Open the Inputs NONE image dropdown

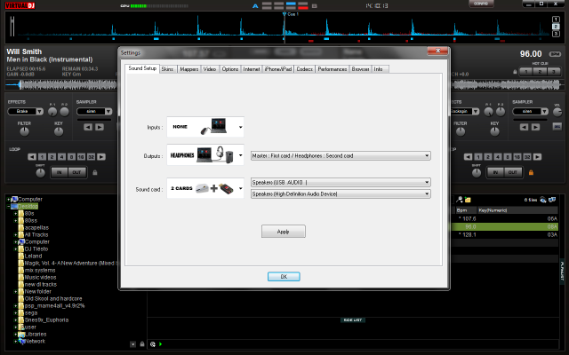tap(205, 127)
